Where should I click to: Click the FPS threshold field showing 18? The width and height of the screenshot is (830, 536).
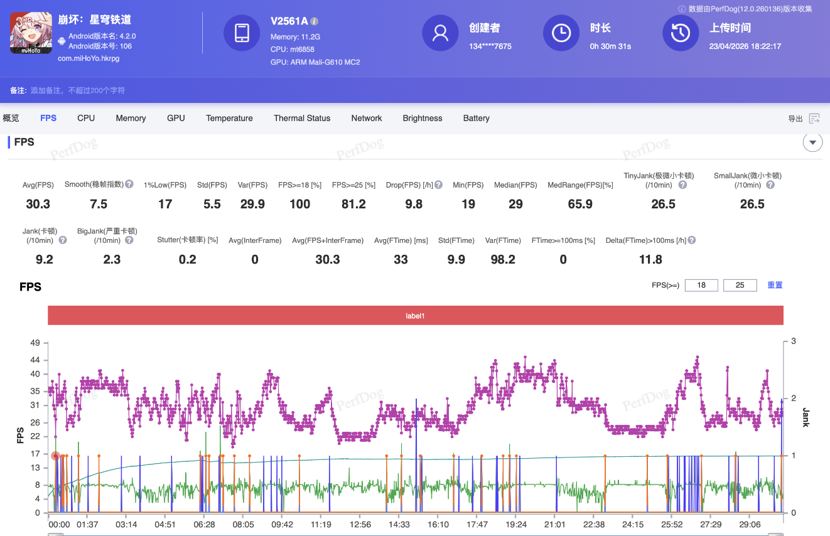coord(701,285)
